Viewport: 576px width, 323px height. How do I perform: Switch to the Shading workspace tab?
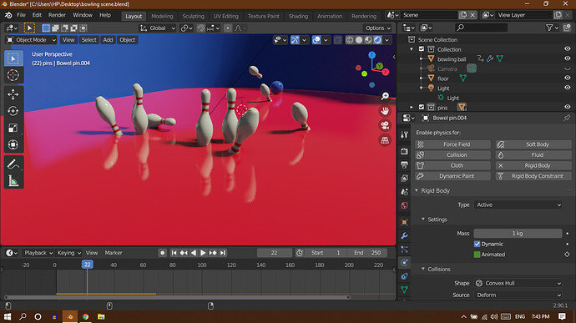pyautogui.click(x=298, y=16)
